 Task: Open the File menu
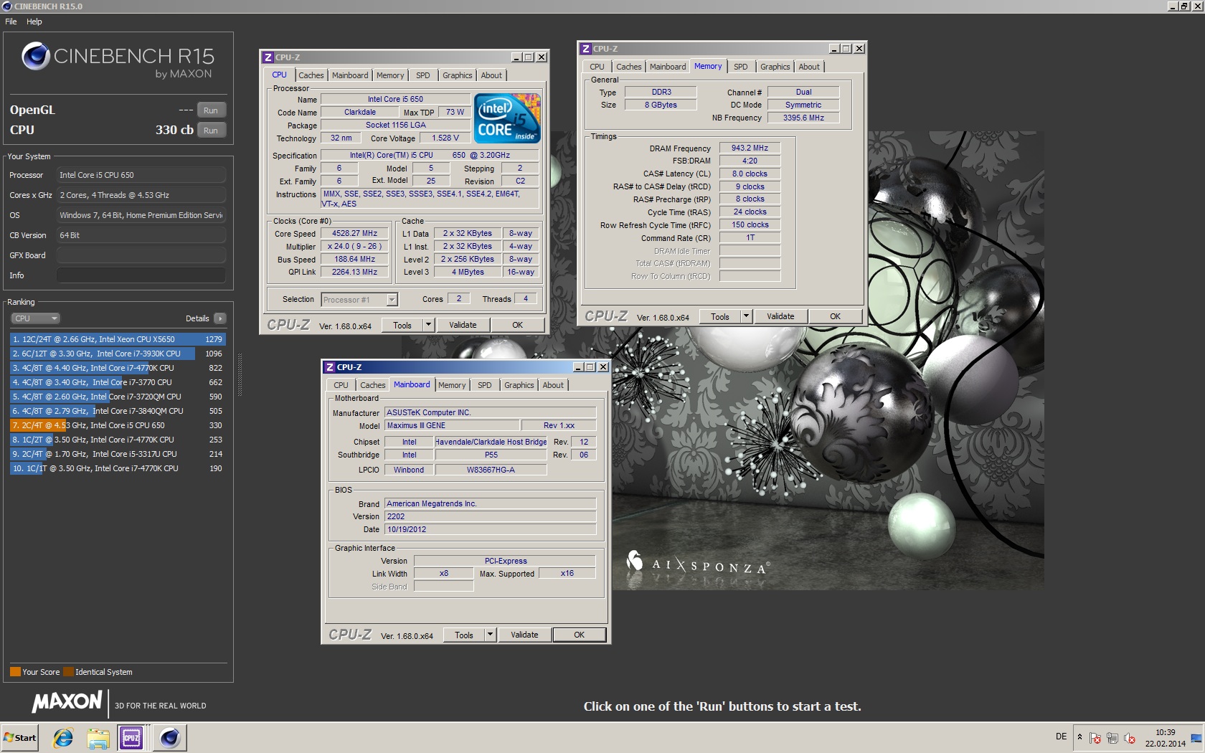point(11,22)
